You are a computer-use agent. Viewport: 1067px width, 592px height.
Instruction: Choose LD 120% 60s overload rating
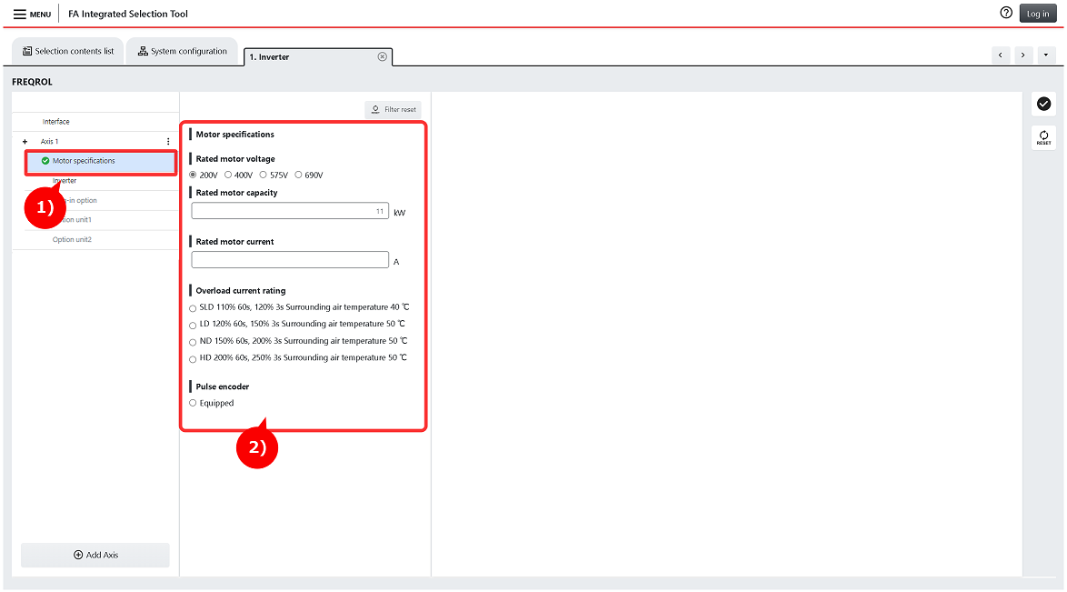[193, 325]
